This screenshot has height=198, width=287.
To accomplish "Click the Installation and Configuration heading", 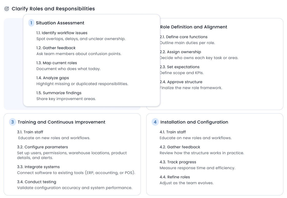I will pyautogui.click(x=194, y=122).
